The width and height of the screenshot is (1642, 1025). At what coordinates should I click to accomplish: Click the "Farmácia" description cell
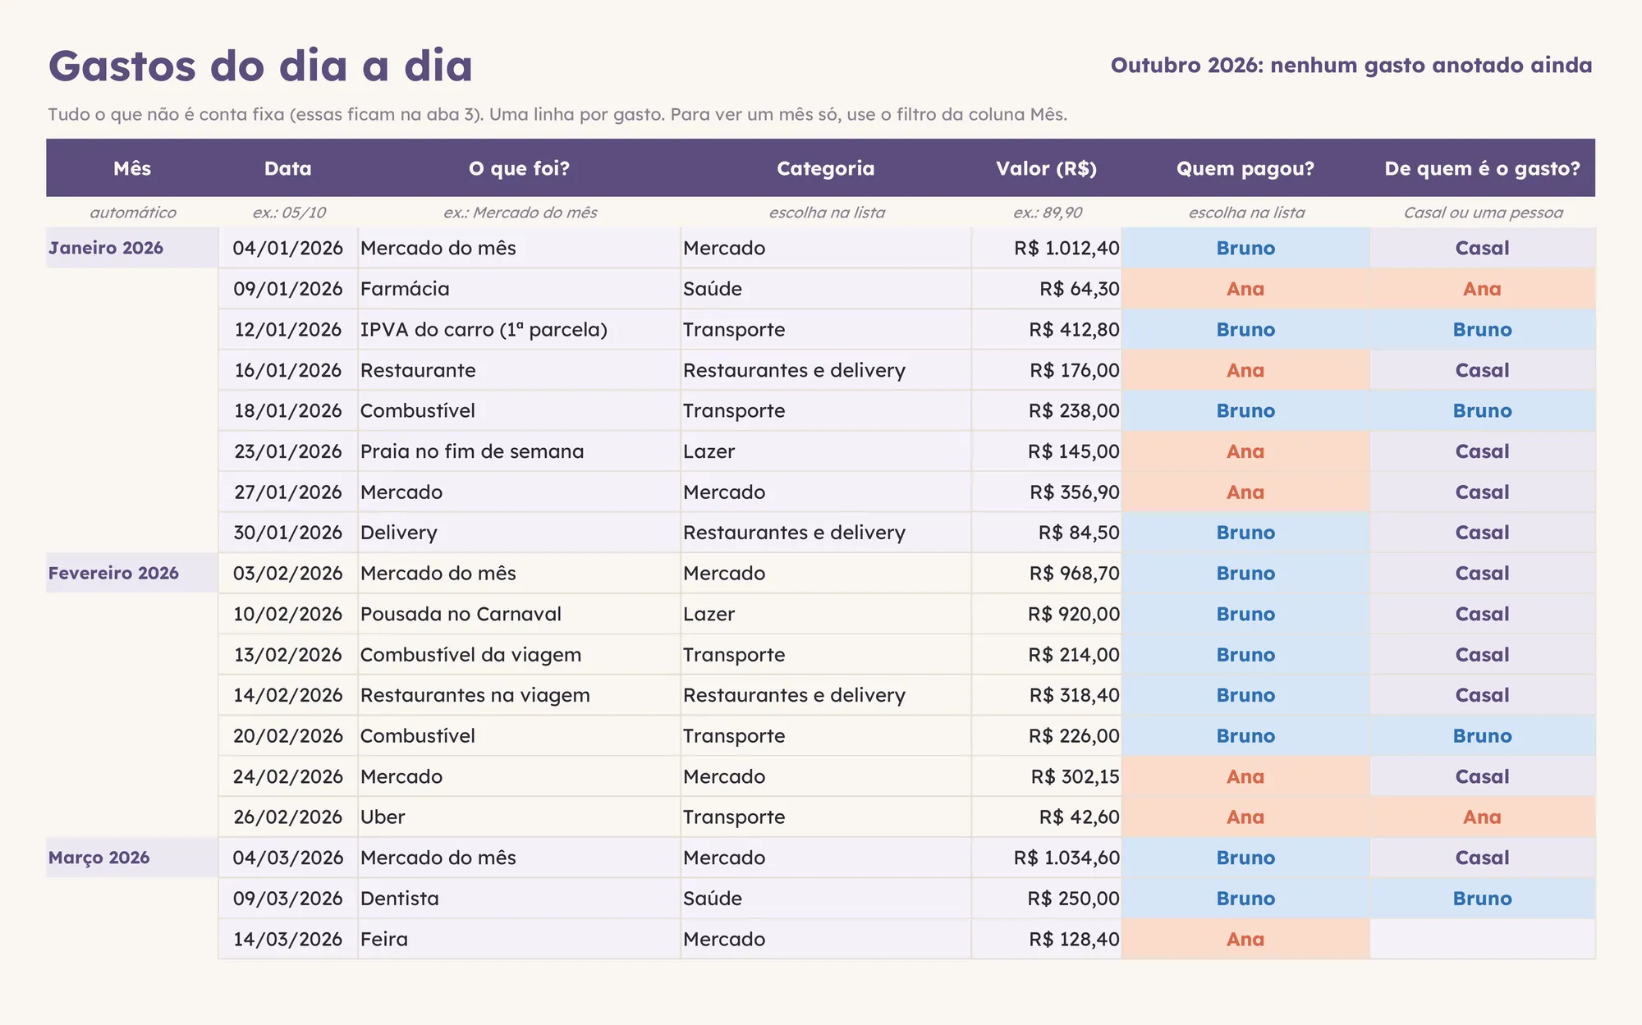(x=519, y=289)
